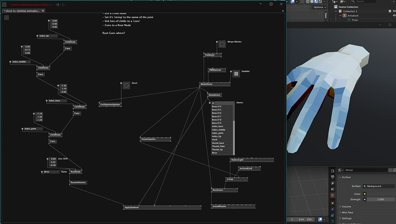Select the SkyboxLight node

coord(252,160)
